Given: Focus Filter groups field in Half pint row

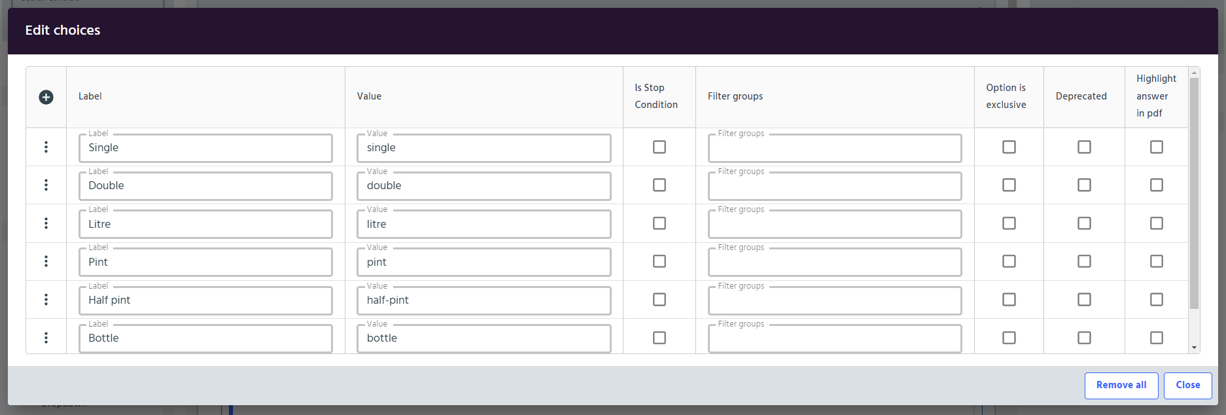Looking at the screenshot, I should 835,300.
